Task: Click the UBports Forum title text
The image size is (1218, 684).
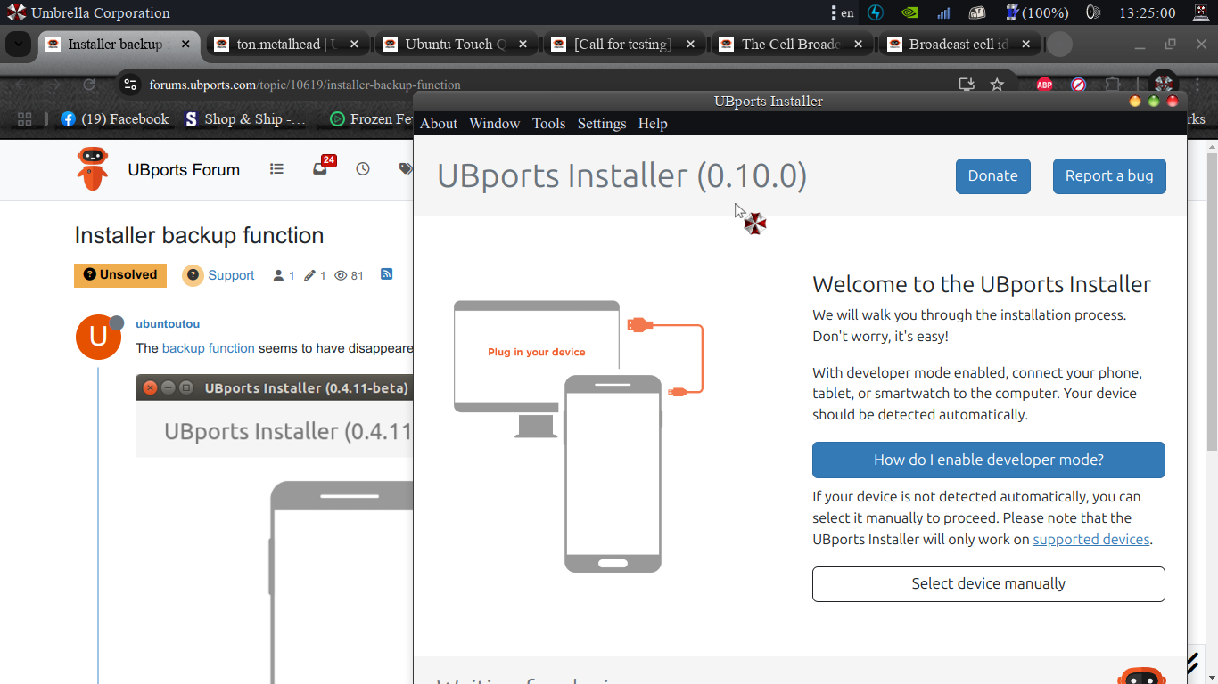Action: pos(184,170)
